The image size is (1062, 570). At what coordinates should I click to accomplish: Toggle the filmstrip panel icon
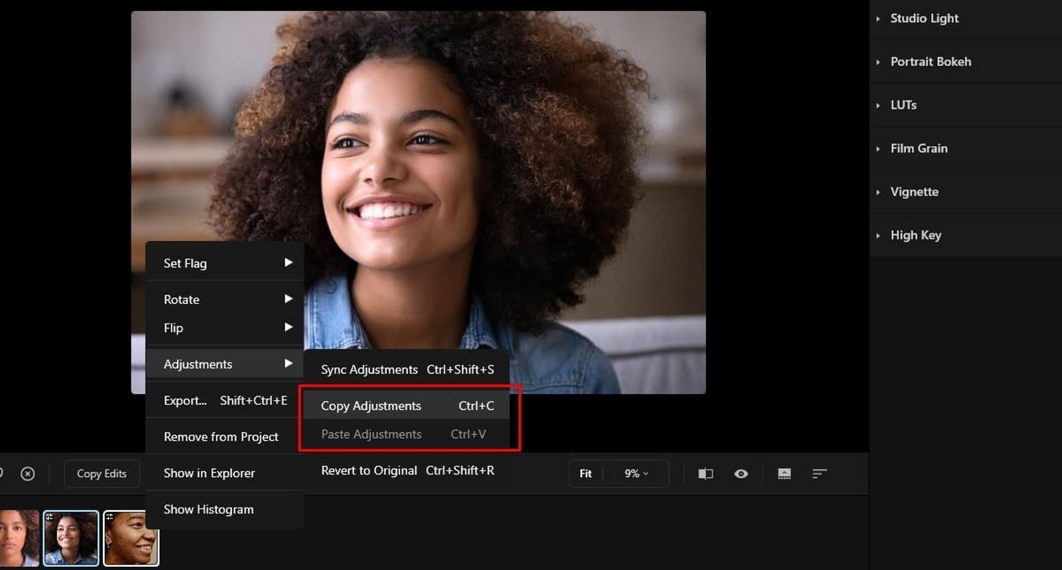[x=784, y=473]
